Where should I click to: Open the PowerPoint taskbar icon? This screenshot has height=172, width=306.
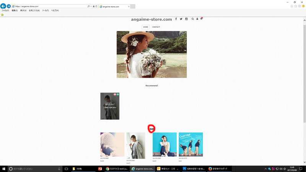click(100, 169)
